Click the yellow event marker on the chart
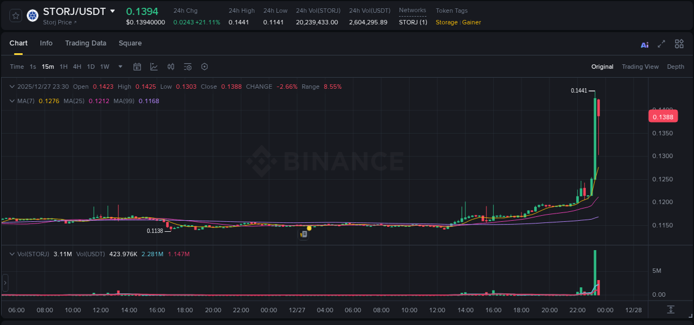The width and height of the screenshot is (694, 325). point(309,228)
